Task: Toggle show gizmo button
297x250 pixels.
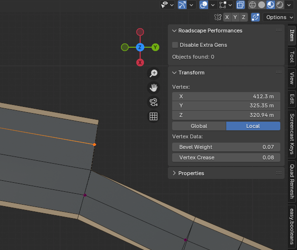Action: pyautogui.click(x=182, y=5)
